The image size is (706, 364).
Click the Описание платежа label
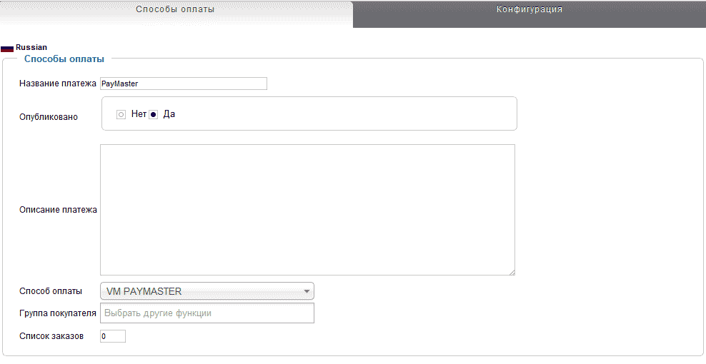pyautogui.click(x=58, y=210)
